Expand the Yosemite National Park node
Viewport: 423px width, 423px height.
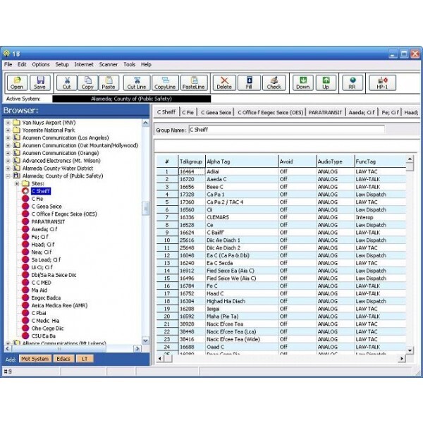click(8, 131)
